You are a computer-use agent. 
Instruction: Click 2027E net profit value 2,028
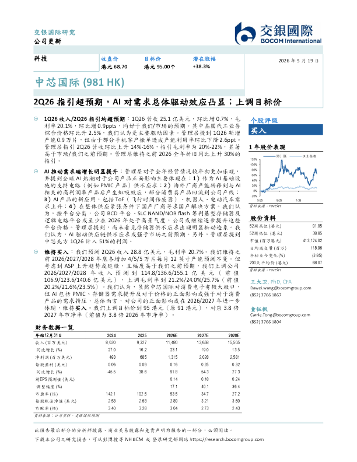tap(204, 357)
